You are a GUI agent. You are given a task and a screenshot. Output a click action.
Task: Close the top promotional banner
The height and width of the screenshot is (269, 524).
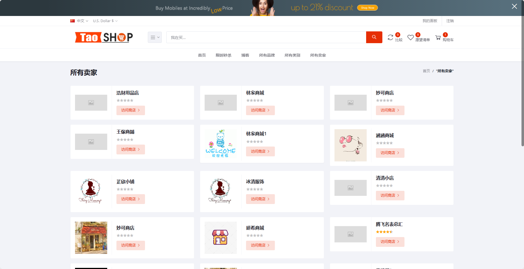coord(514,6)
